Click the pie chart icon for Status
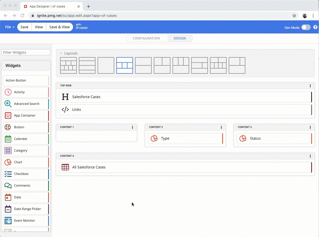Screen dimensions: 319x237 (243, 138)
